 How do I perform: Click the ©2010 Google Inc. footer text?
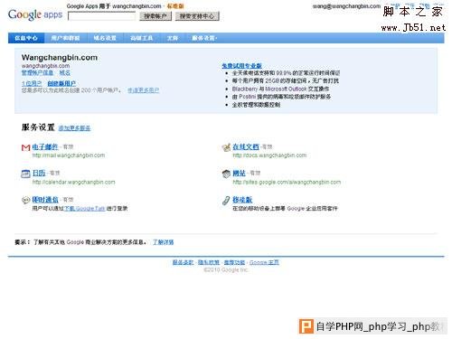[226, 269]
